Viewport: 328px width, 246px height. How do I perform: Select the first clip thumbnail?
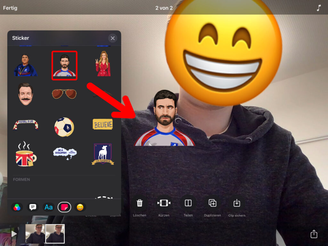(35, 234)
